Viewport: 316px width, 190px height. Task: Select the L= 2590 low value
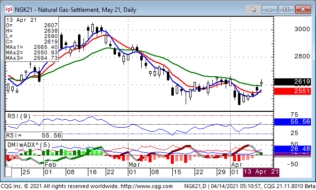[32, 36]
